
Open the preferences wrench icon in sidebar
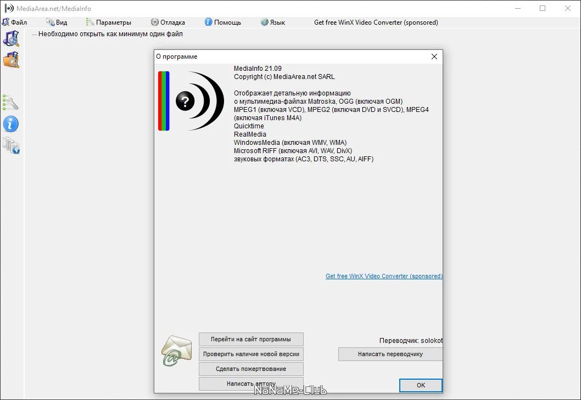click(x=10, y=103)
